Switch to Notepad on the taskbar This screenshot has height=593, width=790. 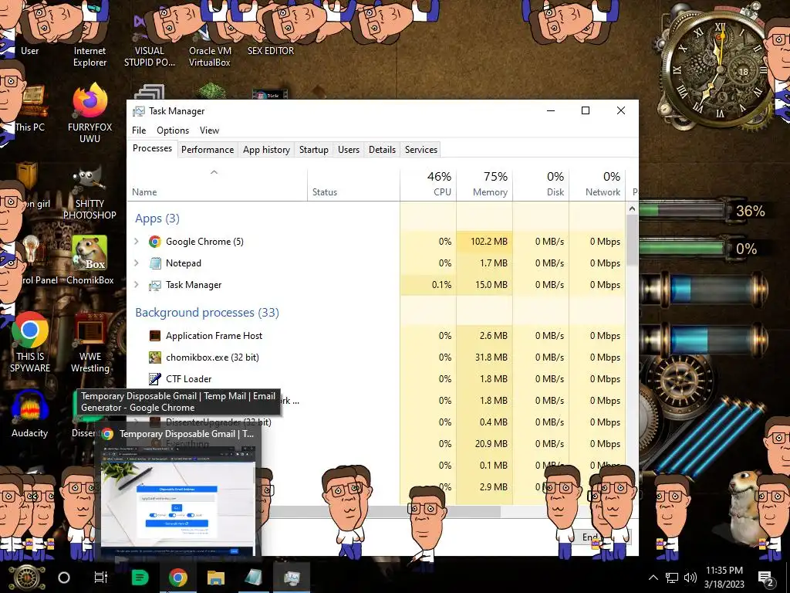coord(253,578)
